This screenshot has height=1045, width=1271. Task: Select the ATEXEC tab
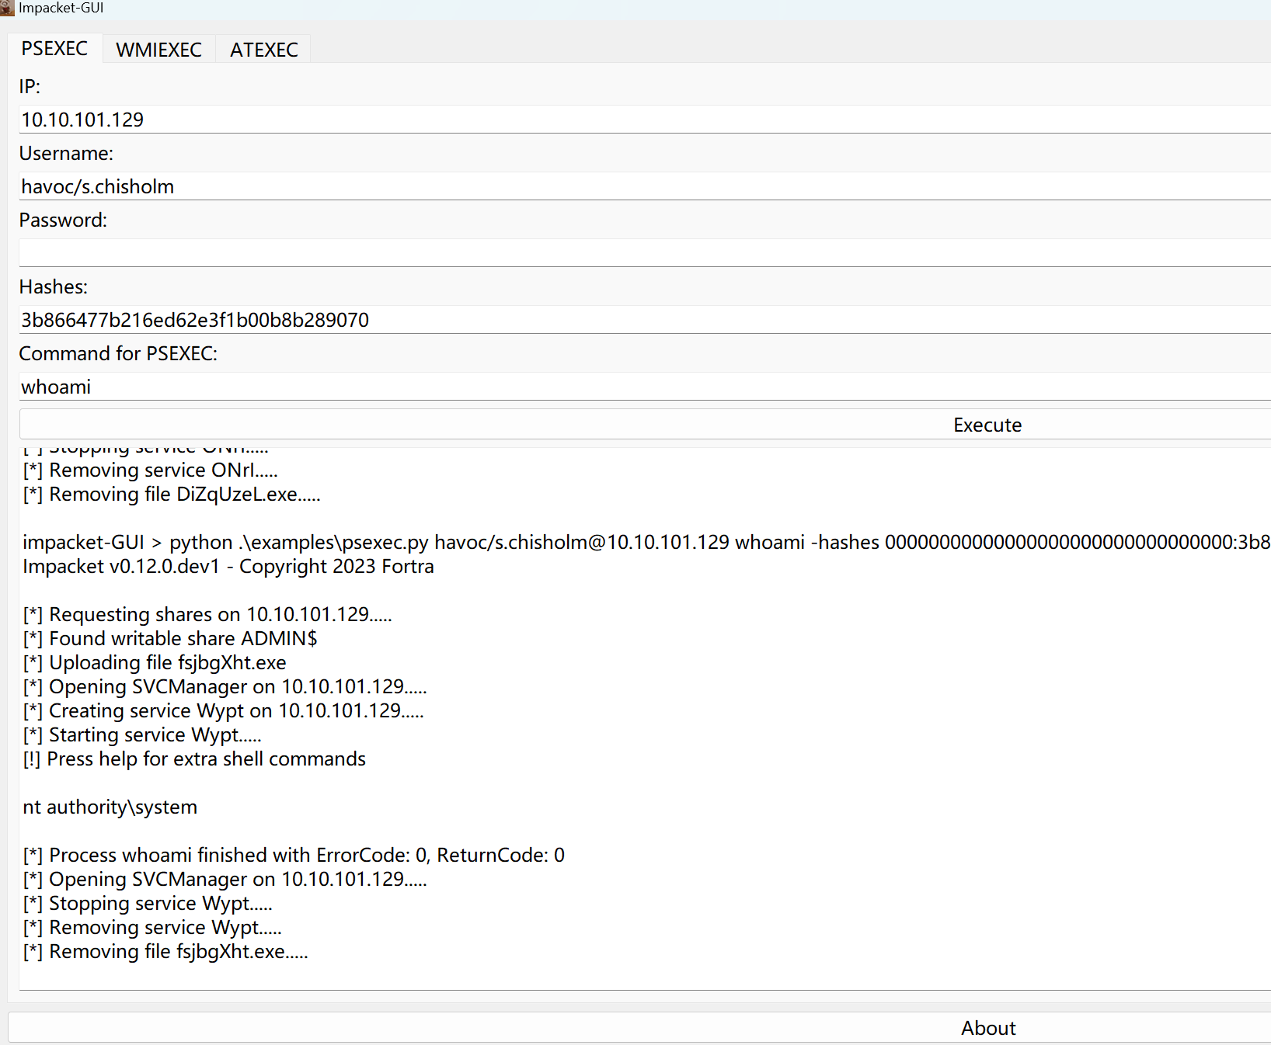263,50
